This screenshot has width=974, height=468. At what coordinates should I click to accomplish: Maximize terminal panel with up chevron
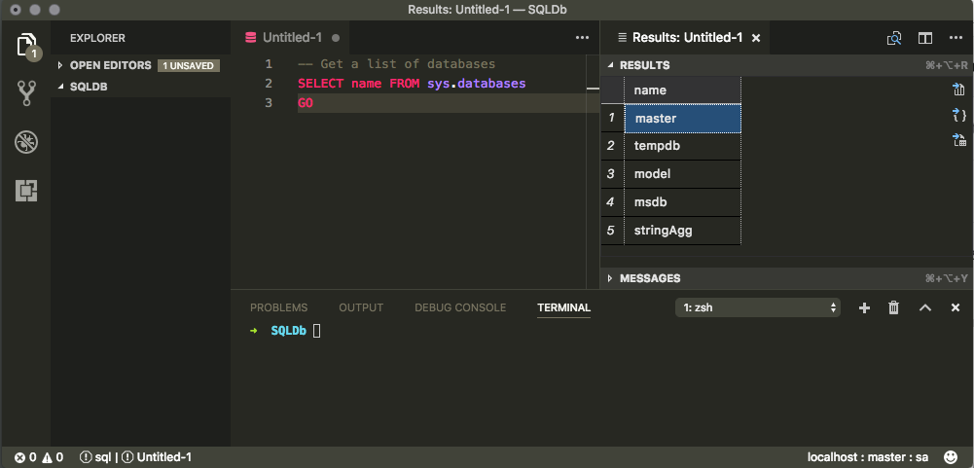(925, 307)
